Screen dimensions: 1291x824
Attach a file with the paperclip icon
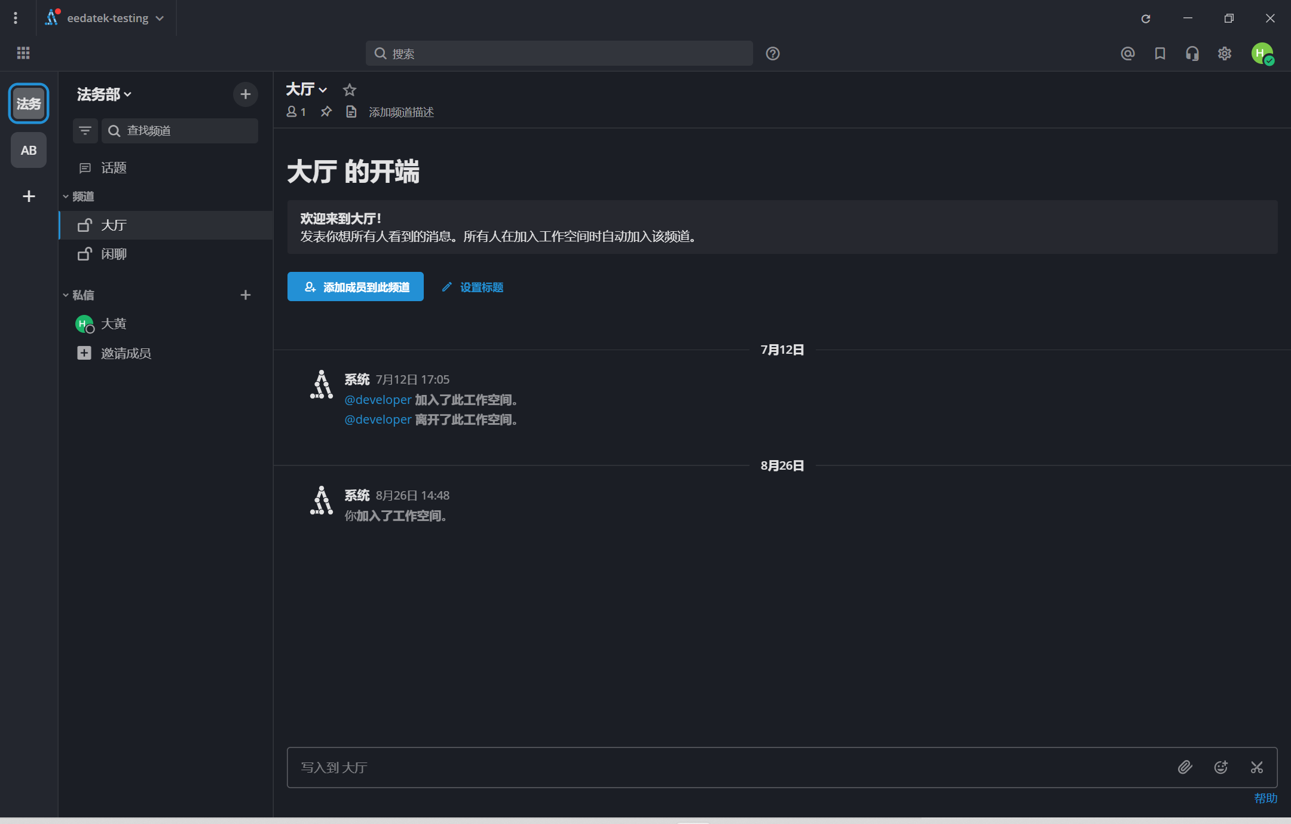point(1185,767)
